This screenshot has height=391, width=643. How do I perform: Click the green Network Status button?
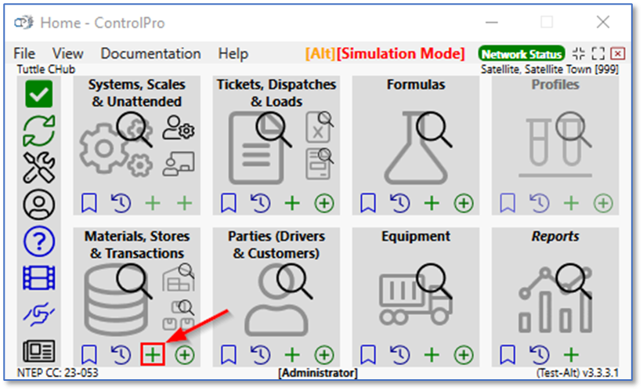point(521,54)
